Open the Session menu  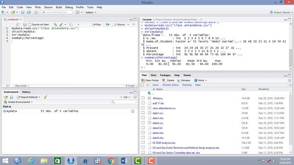48,7
